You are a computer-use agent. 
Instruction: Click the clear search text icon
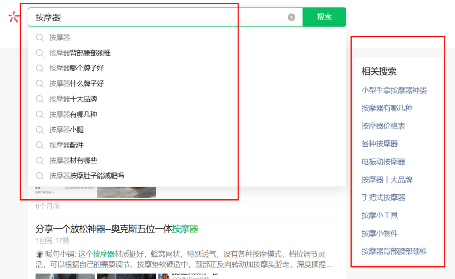292,17
